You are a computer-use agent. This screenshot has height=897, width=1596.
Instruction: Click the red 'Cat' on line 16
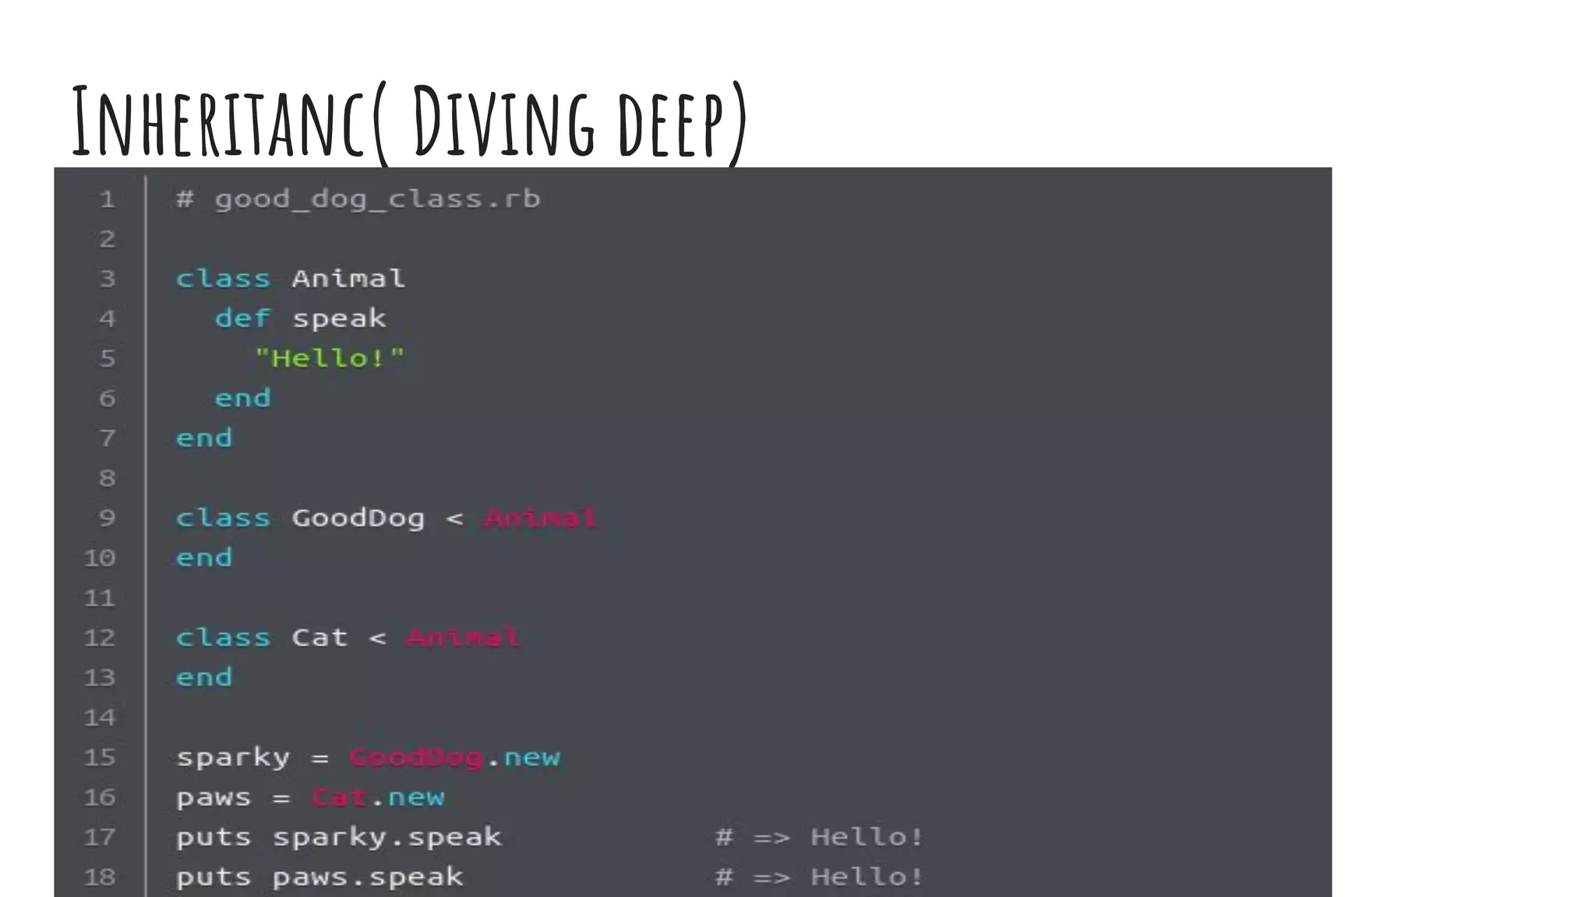coord(339,797)
